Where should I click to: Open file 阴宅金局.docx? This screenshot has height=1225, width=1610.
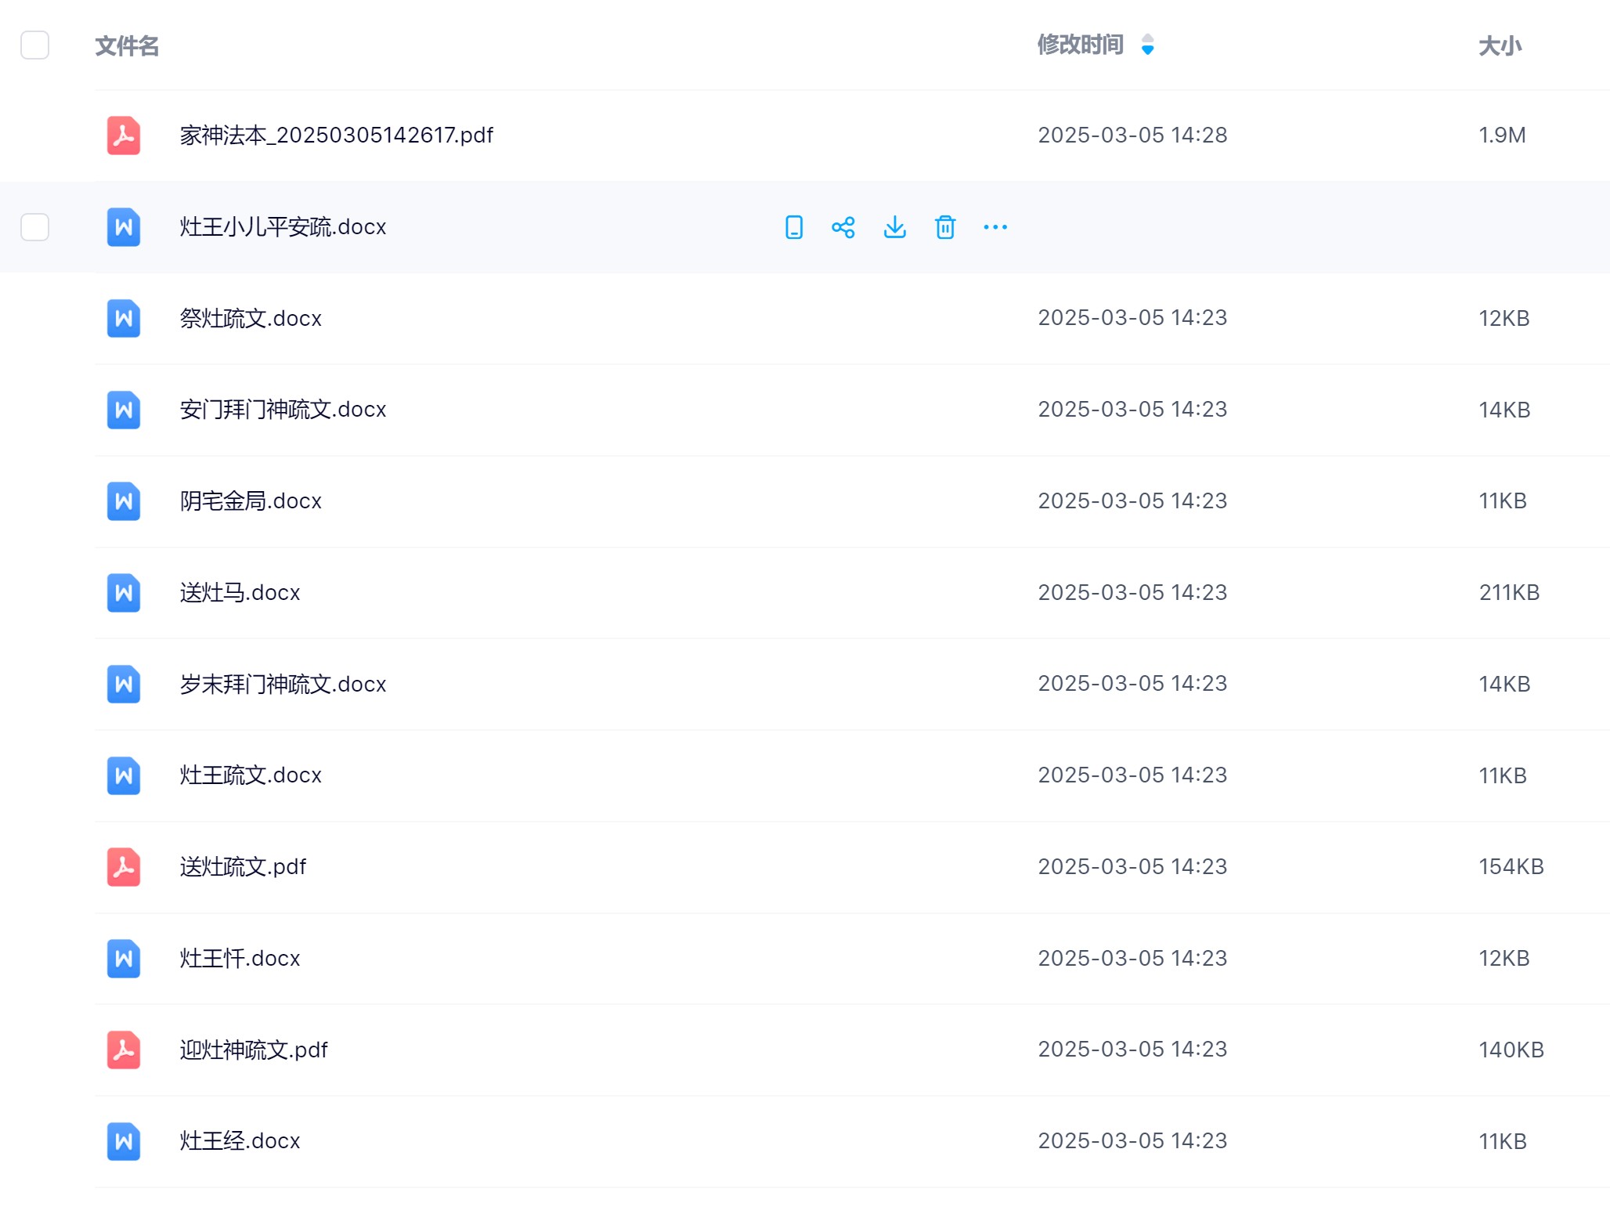pos(251,501)
